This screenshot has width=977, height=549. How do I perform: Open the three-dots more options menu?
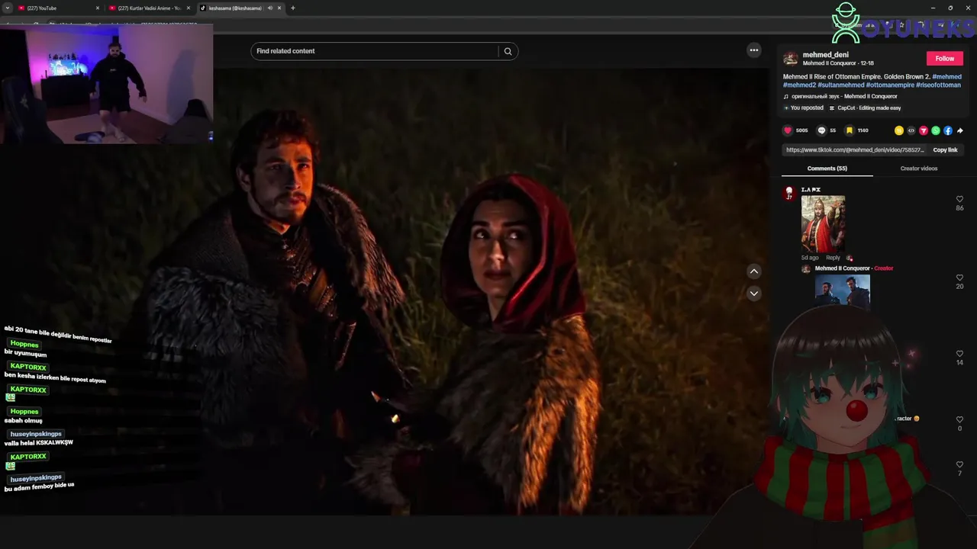(754, 50)
